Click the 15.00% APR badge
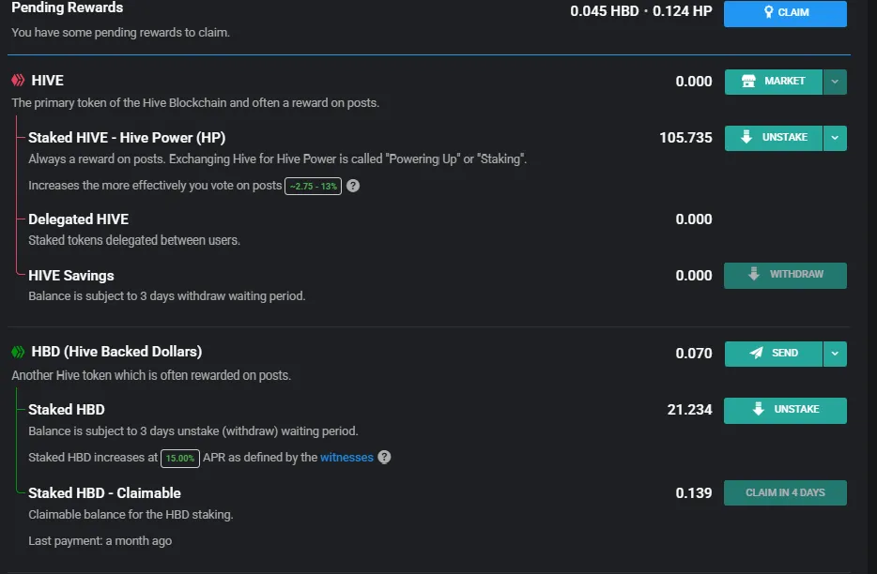The width and height of the screenshot is (877, 574). tap(179, 459)
